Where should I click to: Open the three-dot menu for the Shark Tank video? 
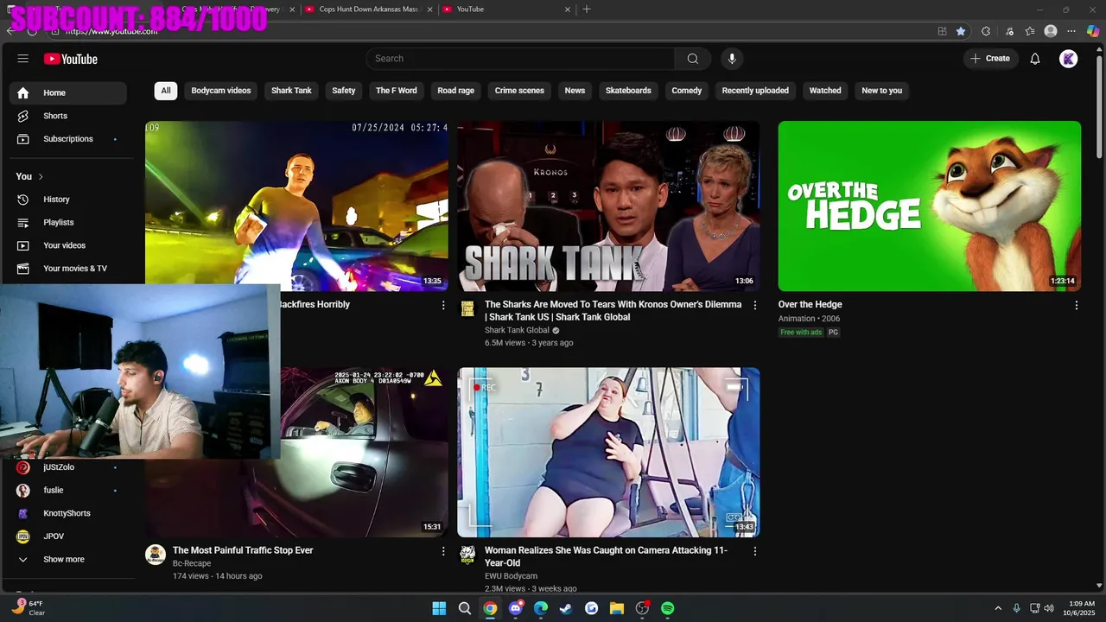(755, 305)
